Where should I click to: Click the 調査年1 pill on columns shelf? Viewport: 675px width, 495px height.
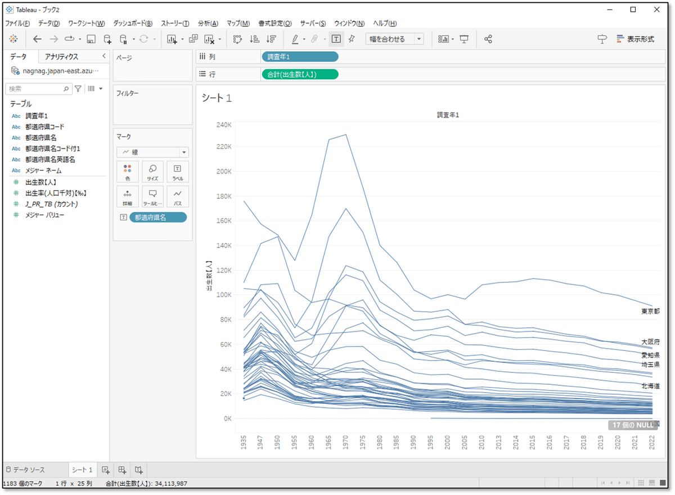coord(300,57)
